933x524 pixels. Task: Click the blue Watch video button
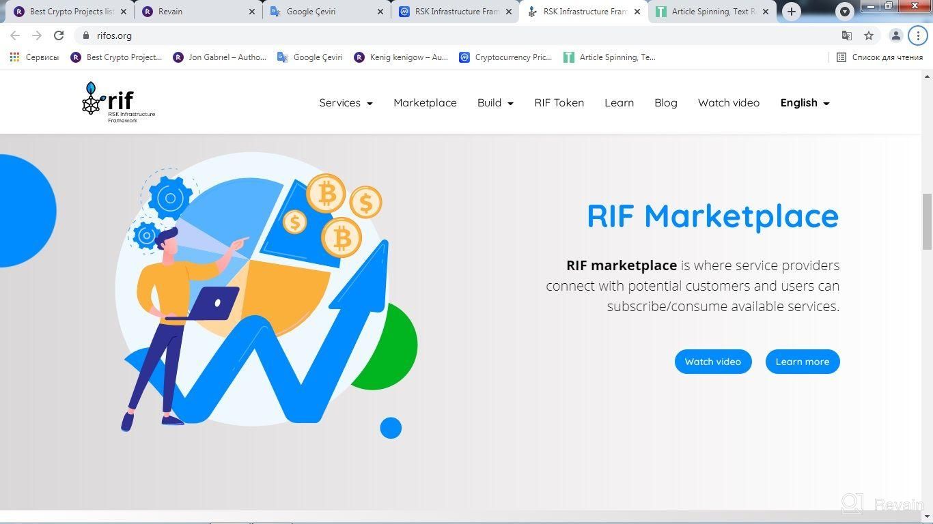point(713,362)
